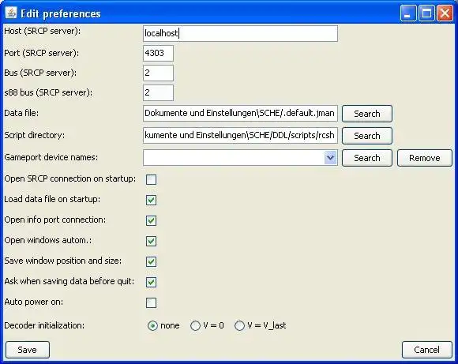The height and width of the screenshot is (364, 458).
Task: Uncheck Save window position and size
Action: click(151, 261)
